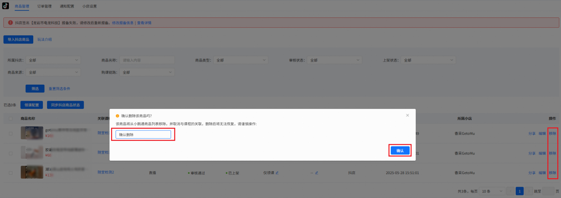This screenshot has height=198, width=561.
Task: Open the 审核状态 dropdown
Action: [x=335, y=60]
